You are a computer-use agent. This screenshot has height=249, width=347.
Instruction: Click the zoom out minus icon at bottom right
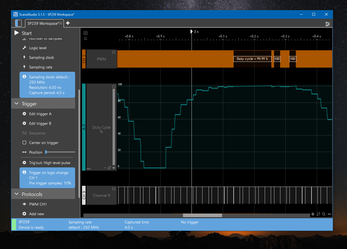coord(329,214)
